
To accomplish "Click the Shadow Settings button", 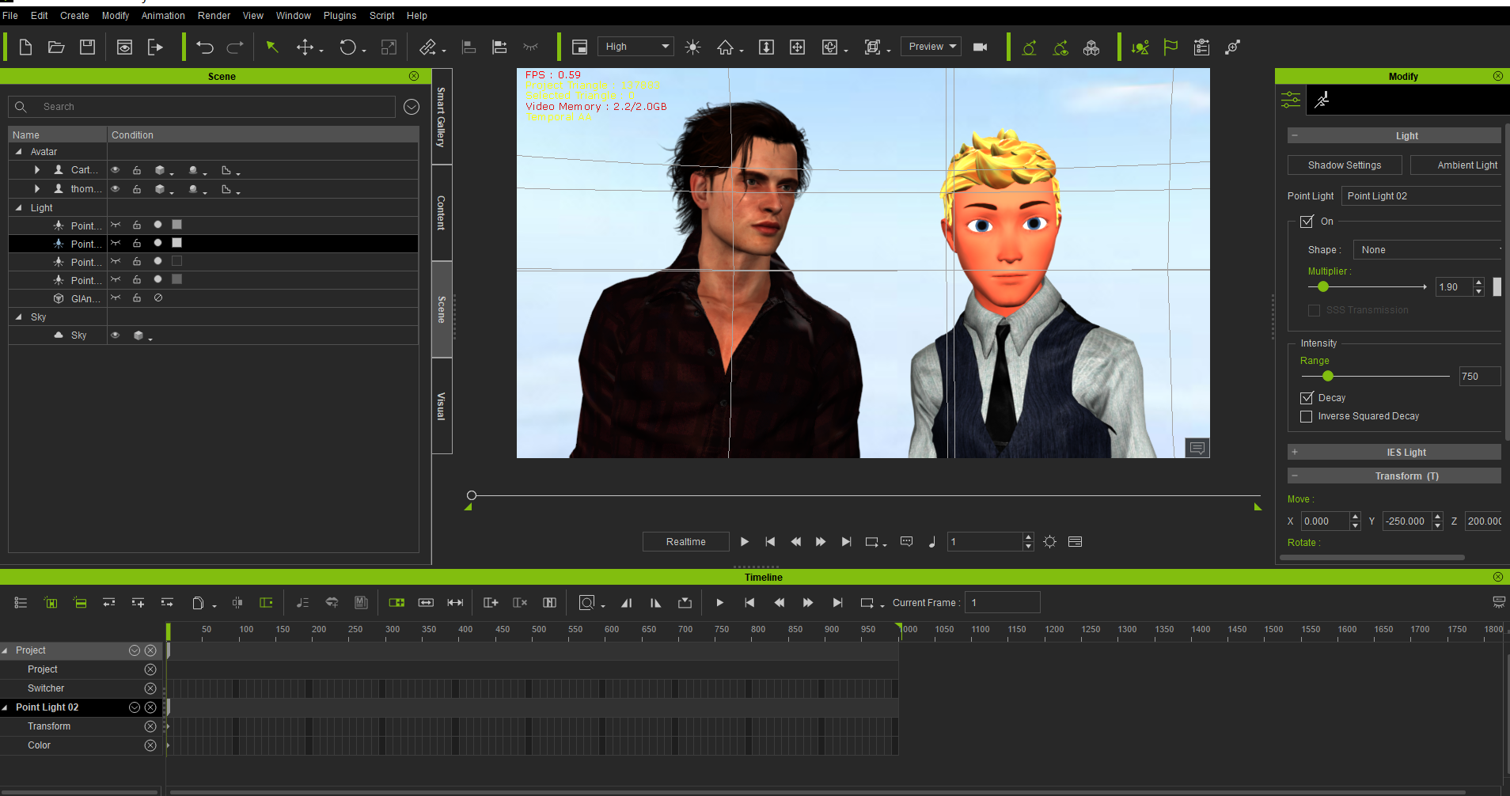I will [x=1345, y=165].
